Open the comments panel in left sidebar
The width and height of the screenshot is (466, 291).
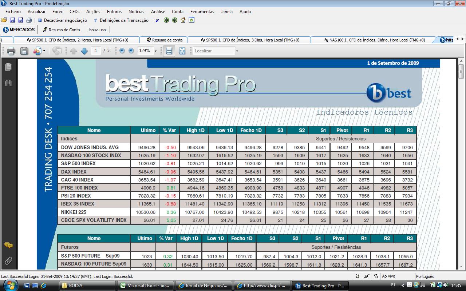click(8, 246)
